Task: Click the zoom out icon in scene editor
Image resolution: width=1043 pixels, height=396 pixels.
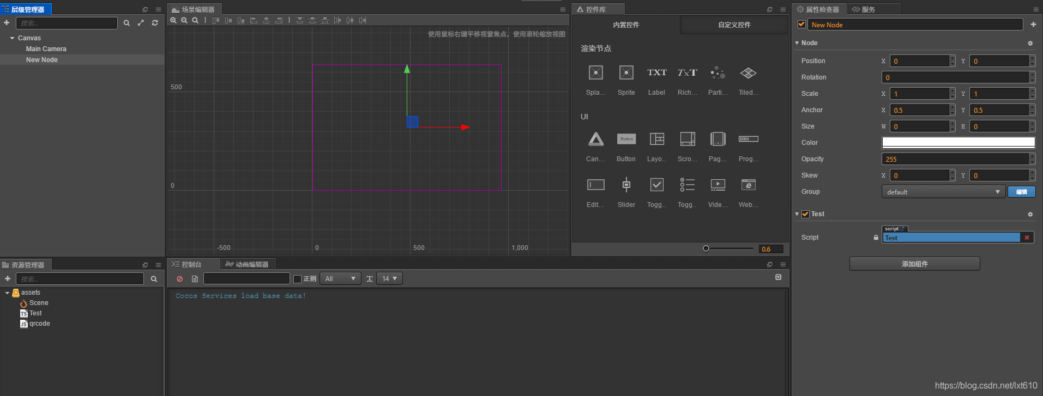Action: coord(184,20)
